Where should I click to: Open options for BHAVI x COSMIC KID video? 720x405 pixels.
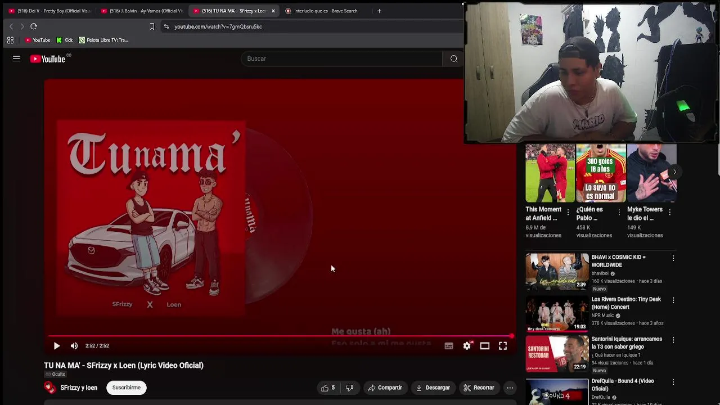click(673, 258)
